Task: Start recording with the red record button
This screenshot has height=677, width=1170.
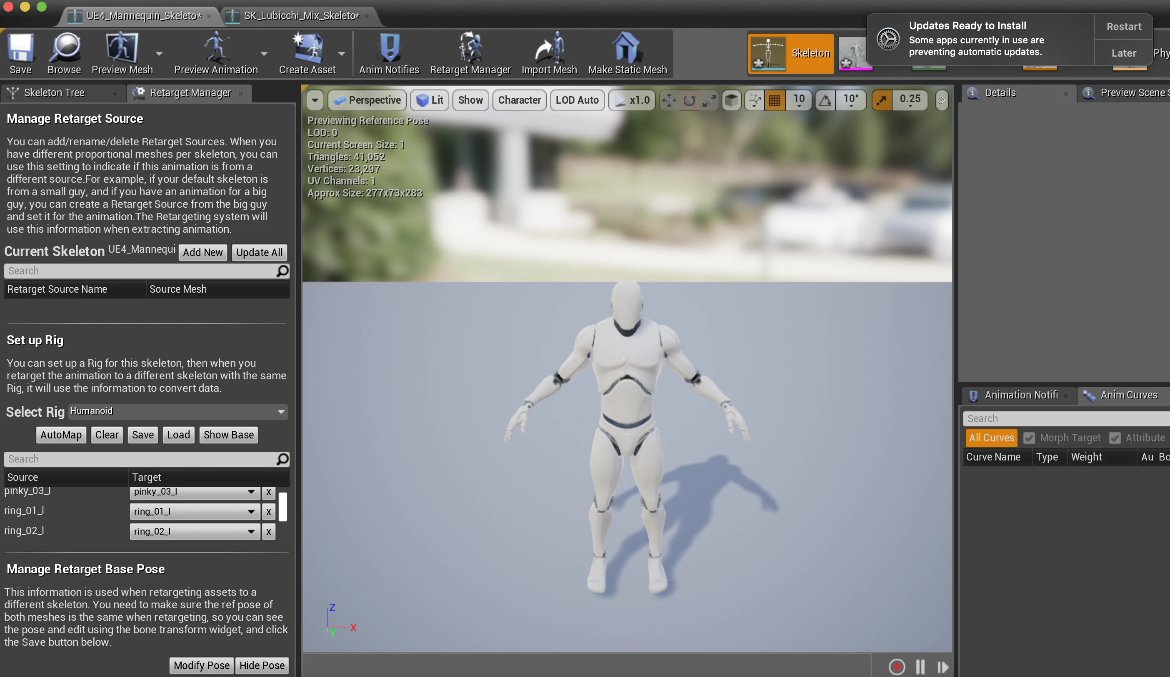Action: pos(897,667)
